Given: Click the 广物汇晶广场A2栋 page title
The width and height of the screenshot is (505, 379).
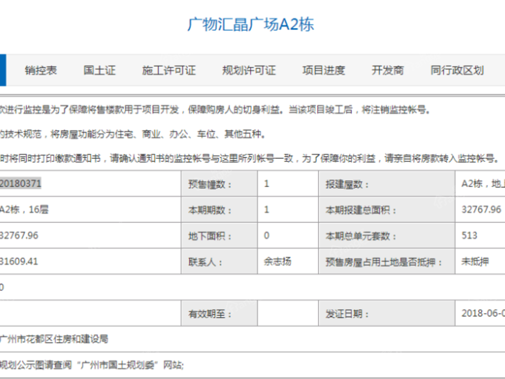Looking at the screenshot, I should [251, 25].
